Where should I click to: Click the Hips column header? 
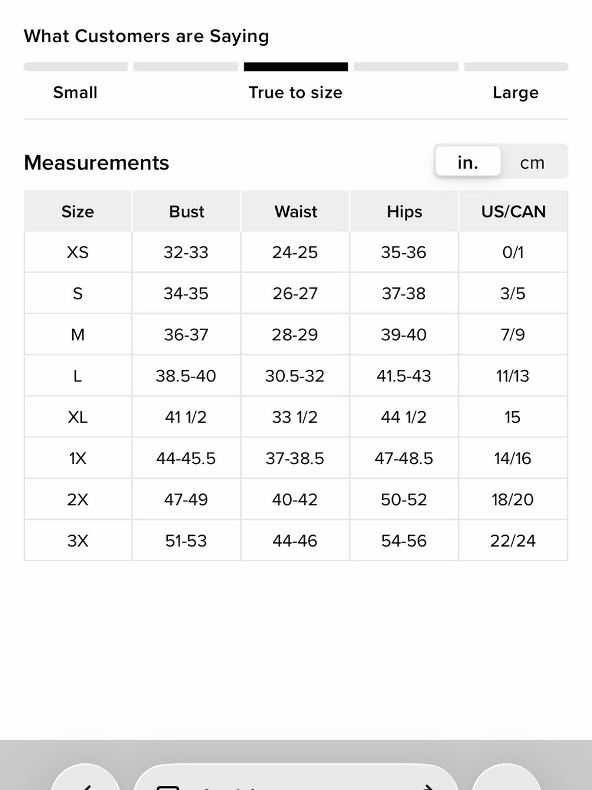[x=404, y=212]
